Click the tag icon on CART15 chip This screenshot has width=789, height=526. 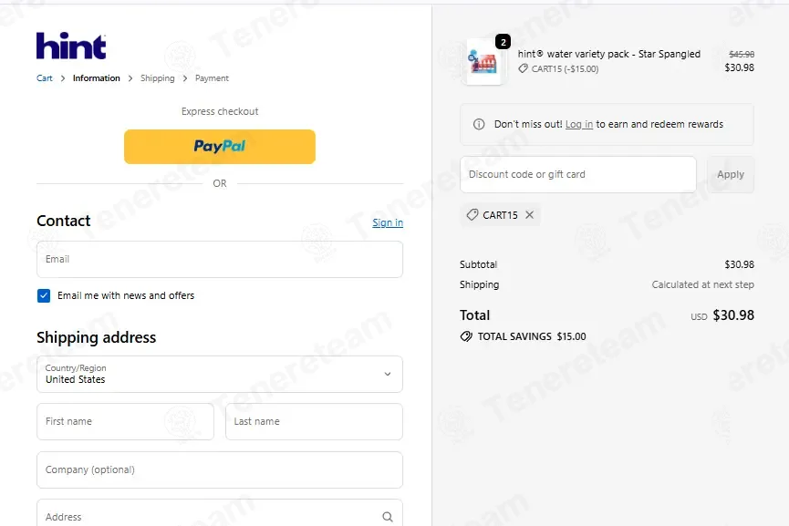(472, 215)
